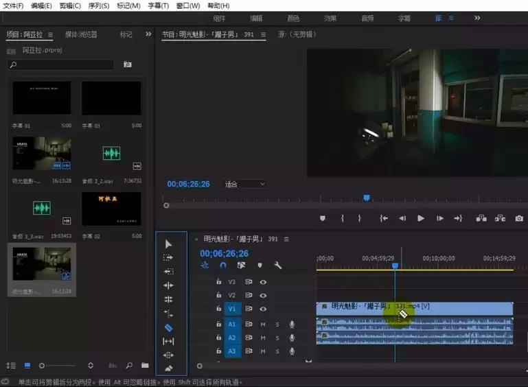Image resolution: width=528 pixels, height=387 pixels.
Task: Switch to 媒体浏览器 tab
Action: click(81, 34)
